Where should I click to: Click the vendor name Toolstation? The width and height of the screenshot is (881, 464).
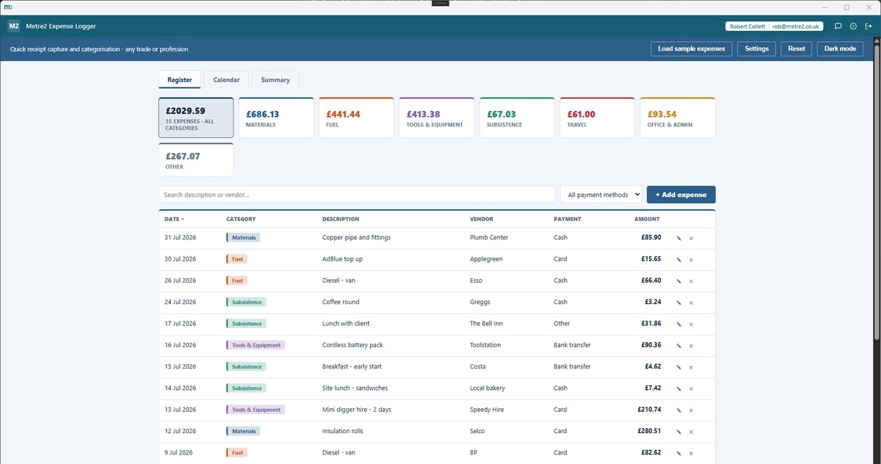point(485,345)
